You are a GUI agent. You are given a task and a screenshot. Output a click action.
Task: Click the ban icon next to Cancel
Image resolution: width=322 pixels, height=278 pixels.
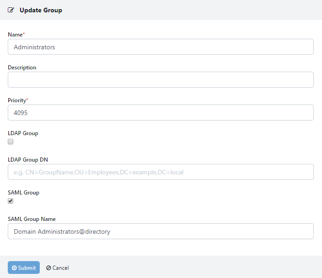click(48, 268)
